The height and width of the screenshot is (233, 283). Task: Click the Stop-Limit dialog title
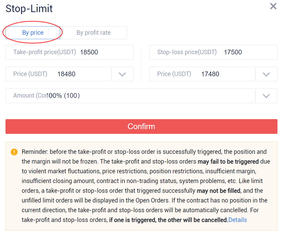29,8
